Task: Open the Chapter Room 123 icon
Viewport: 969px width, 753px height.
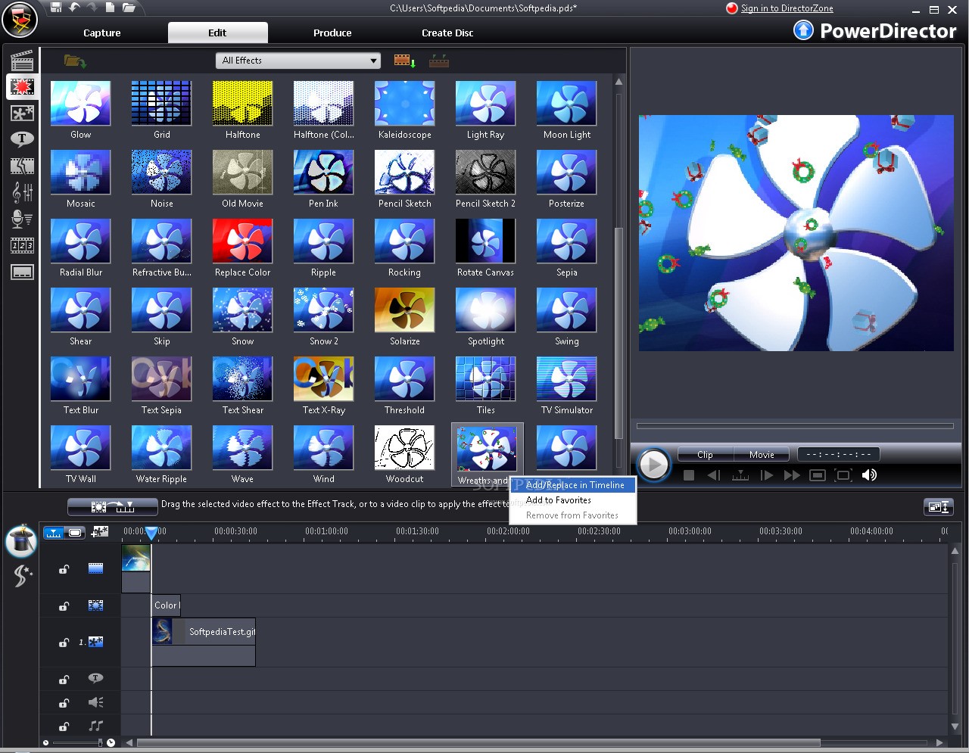Action: 22,245
